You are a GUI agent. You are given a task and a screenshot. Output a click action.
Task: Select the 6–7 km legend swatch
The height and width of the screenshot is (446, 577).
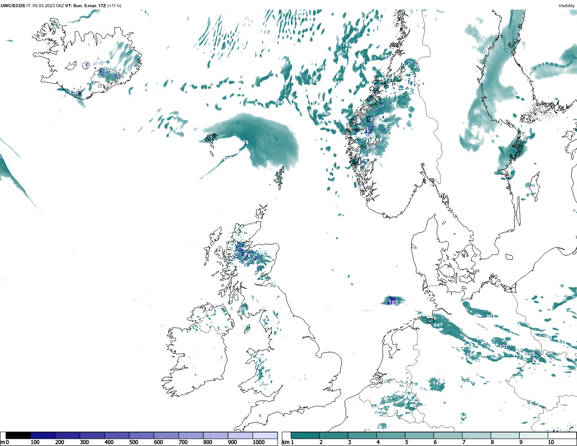pyautogui.click(x=448, y=436)
